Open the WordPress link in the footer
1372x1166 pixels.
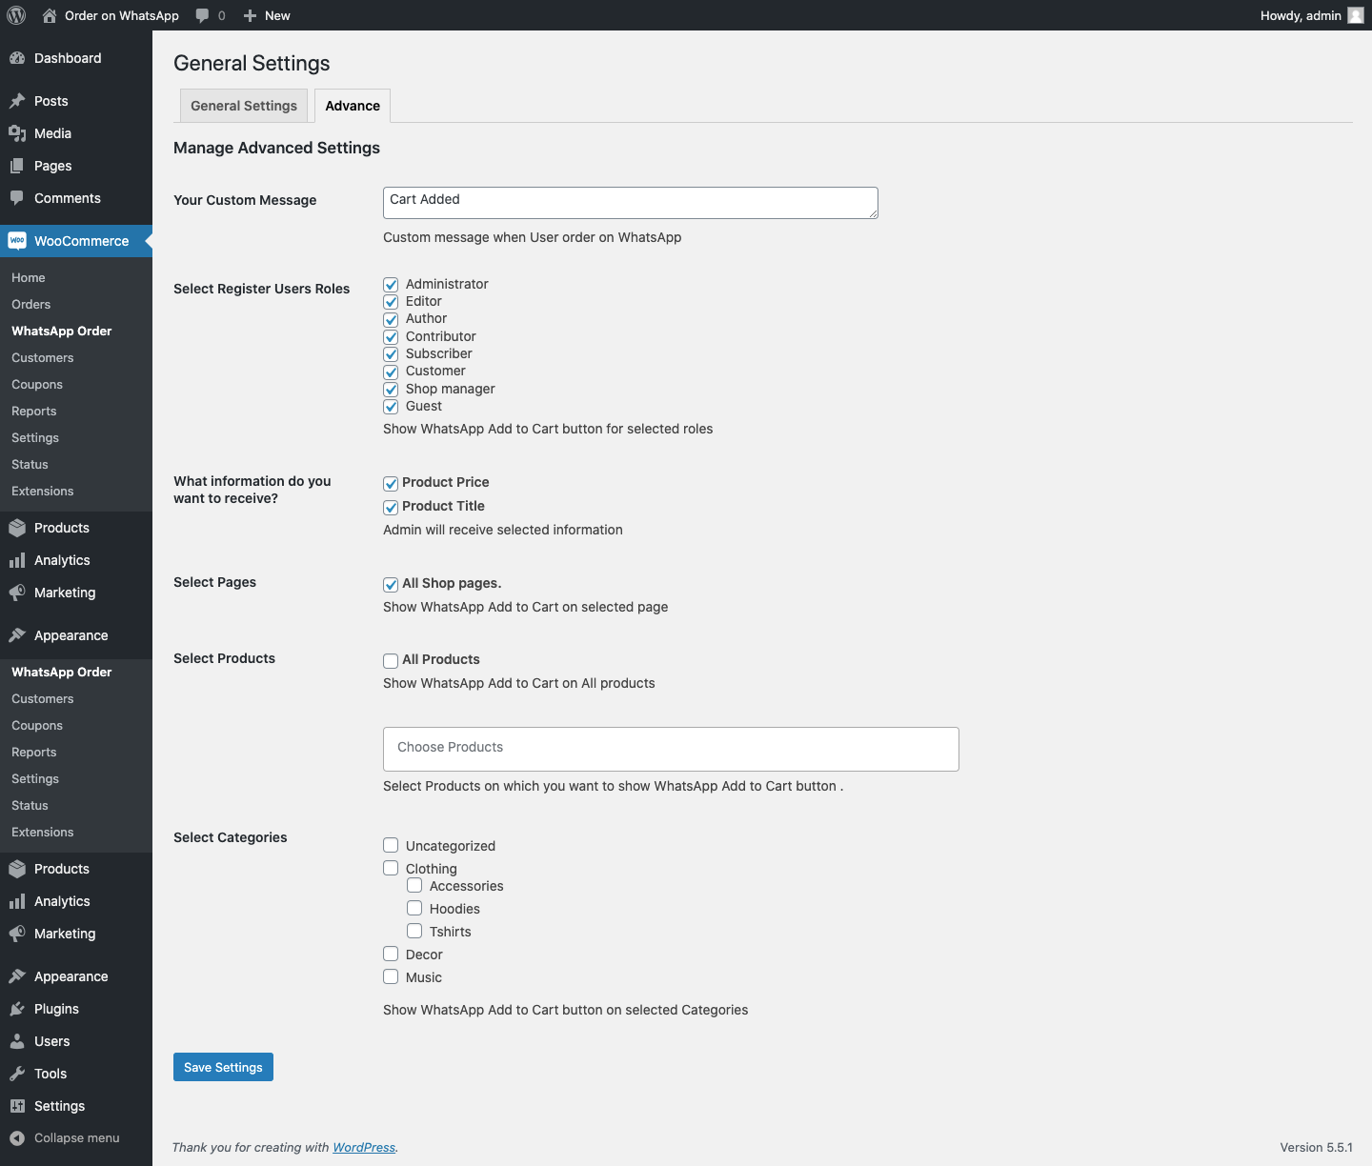364,1147
